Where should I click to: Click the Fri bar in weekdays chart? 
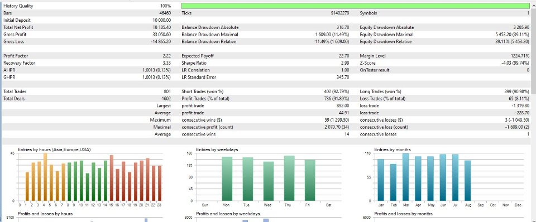click(x=310, y=180)
